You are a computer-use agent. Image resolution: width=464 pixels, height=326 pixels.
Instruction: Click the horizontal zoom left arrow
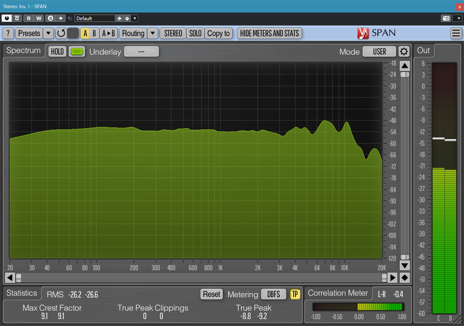tap(10, 277)
